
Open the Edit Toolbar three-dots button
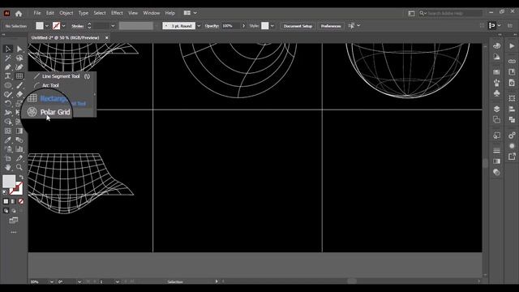pyautogui.click(x=14, y=233)
